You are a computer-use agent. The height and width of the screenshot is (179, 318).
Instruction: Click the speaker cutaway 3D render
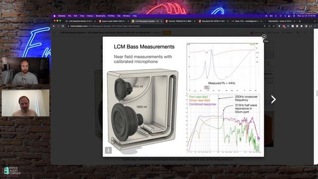143,111
